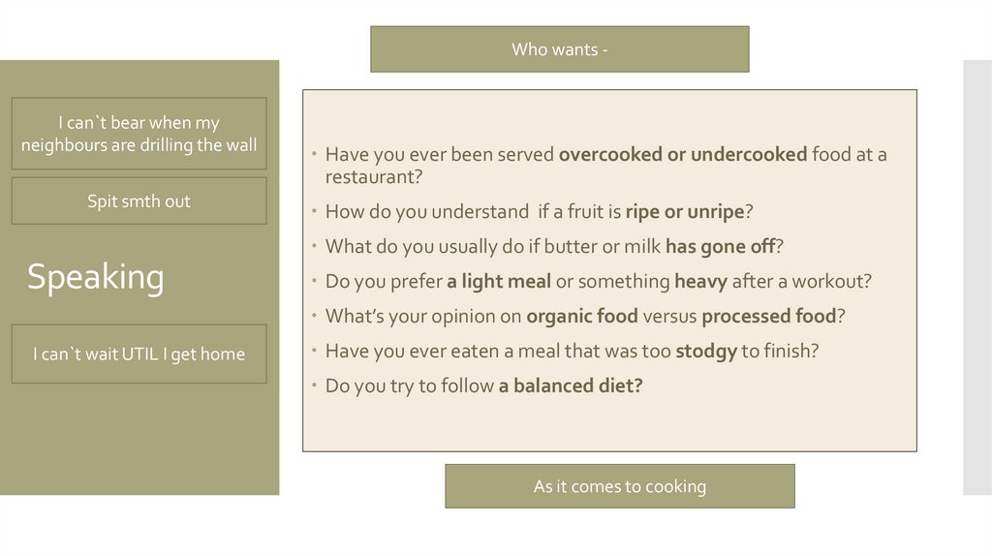Click the bold phrase "overcooked or undercooked"
This screenshot has height=556, width=992.
(x=682, y=155)
